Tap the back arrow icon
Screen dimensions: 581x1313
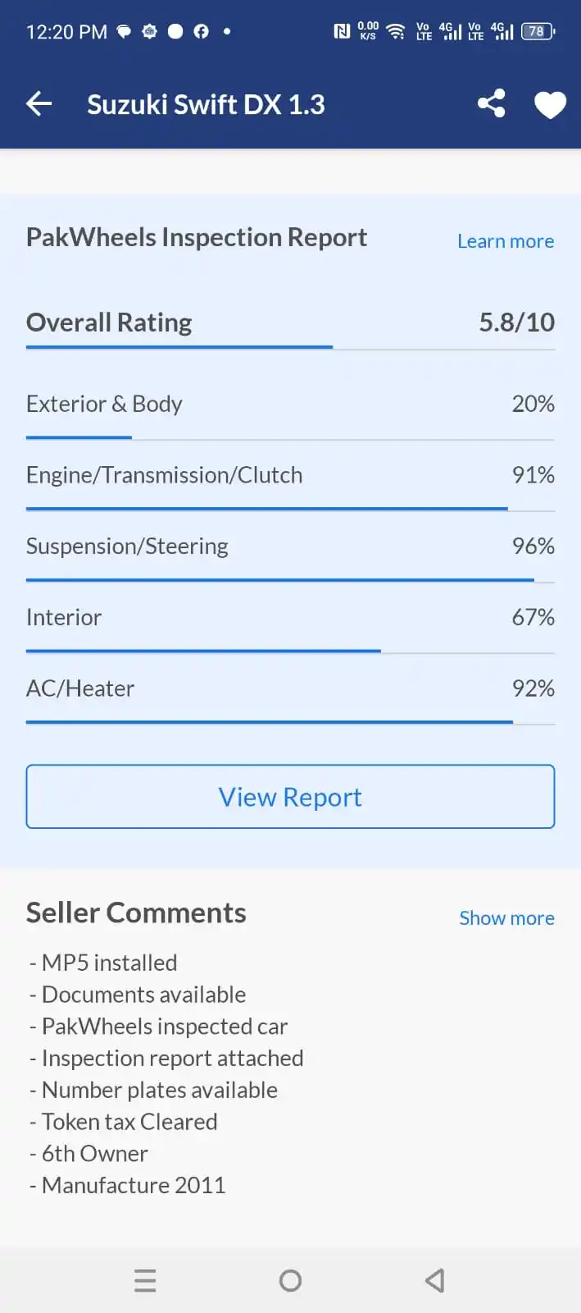pyautogui.click(x=39, y=104)
